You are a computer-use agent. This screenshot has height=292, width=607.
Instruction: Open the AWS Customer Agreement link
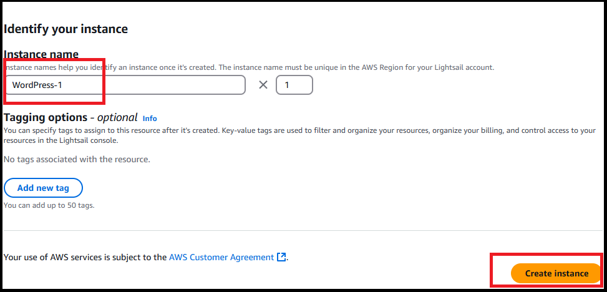221,257
